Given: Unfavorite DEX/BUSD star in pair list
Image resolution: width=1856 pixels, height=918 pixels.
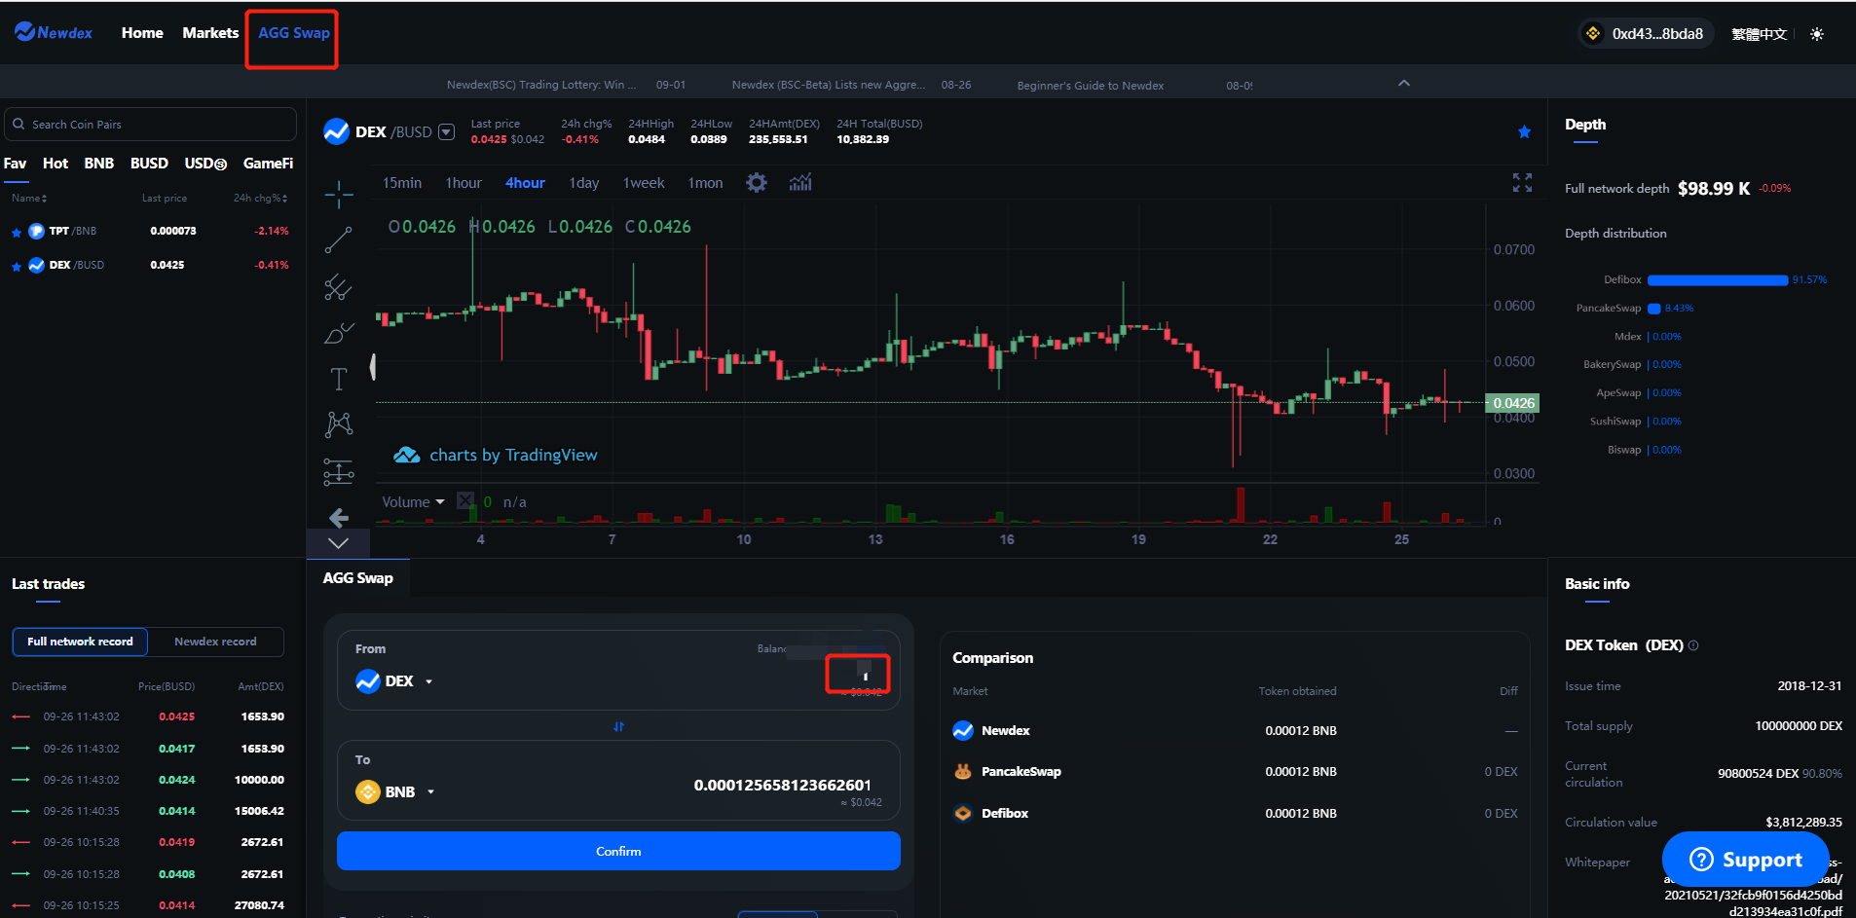Looking at the screenshot, I should [17, 266].
